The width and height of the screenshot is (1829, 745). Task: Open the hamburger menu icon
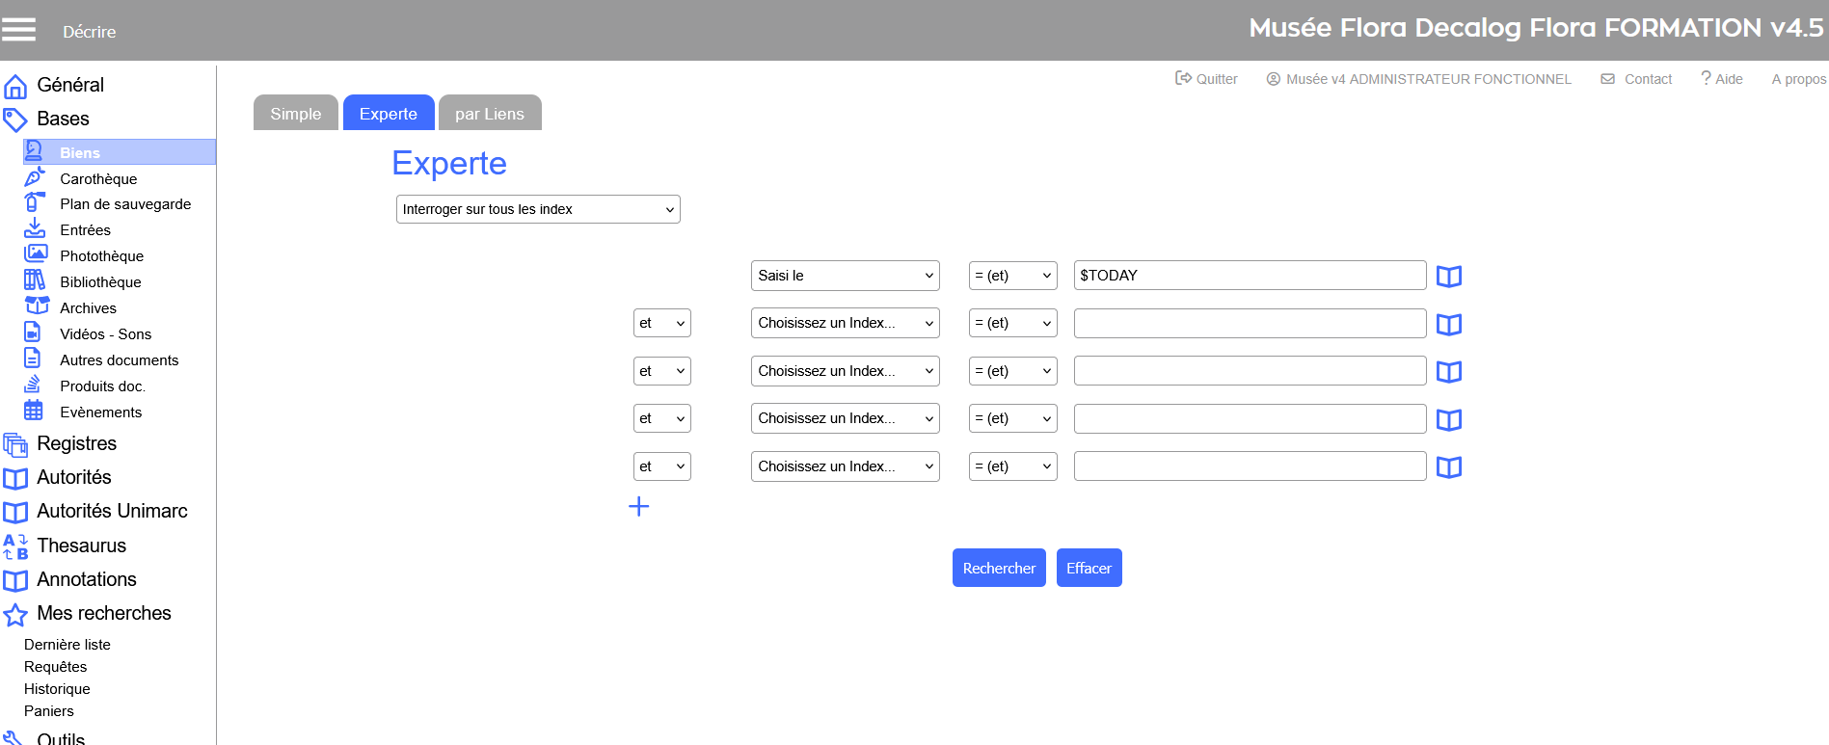point(18,30)
